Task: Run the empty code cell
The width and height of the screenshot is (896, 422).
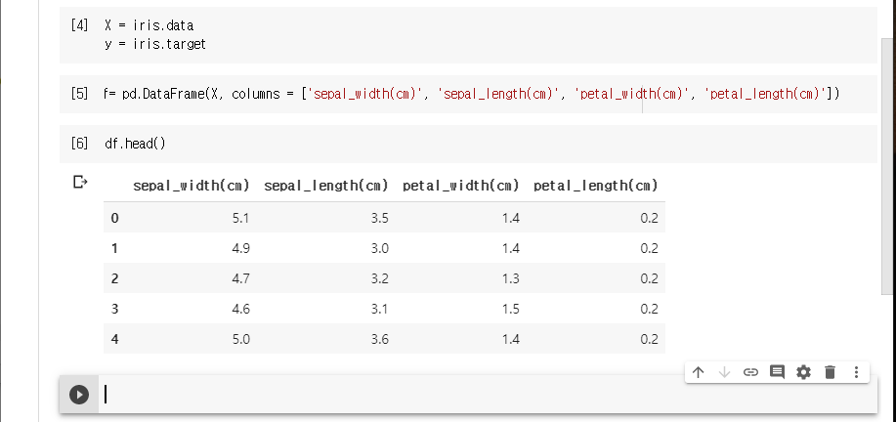Action: pos(79,395)
